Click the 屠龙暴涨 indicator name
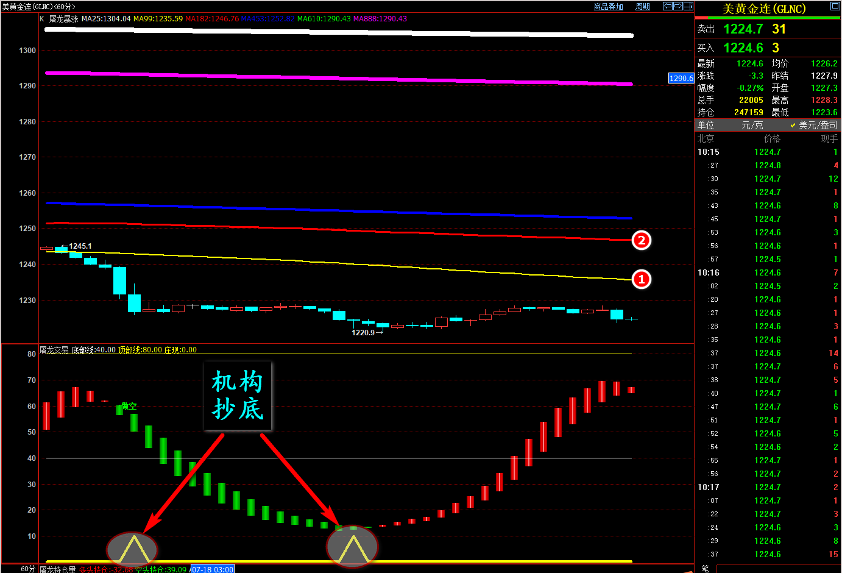Screen dimensions: 842x573 (63, 19)
